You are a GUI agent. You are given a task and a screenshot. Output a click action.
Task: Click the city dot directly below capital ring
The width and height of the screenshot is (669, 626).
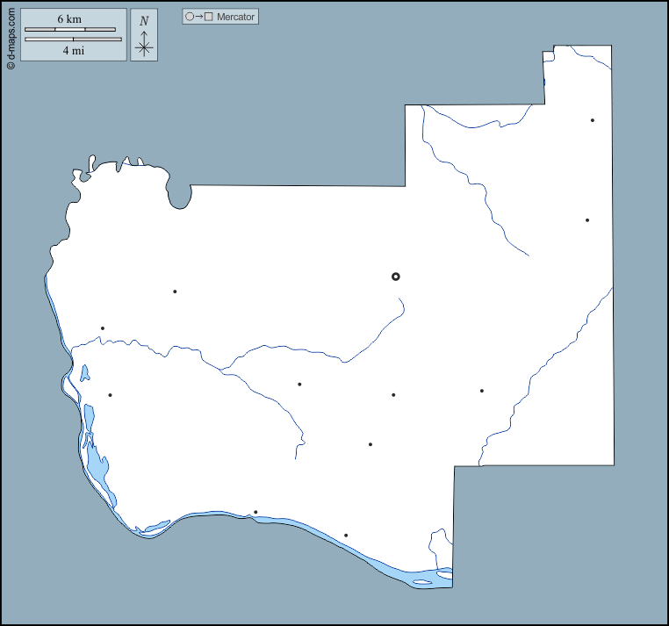click(393, 395)
